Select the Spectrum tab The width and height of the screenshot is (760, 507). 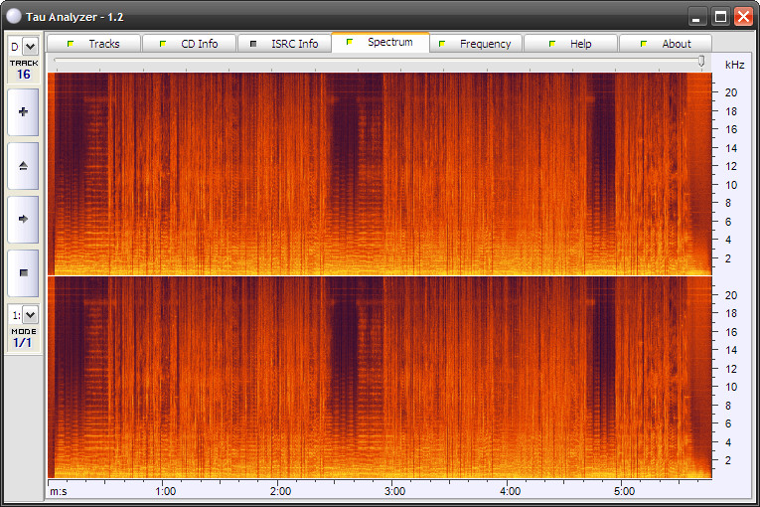(380, 43)
